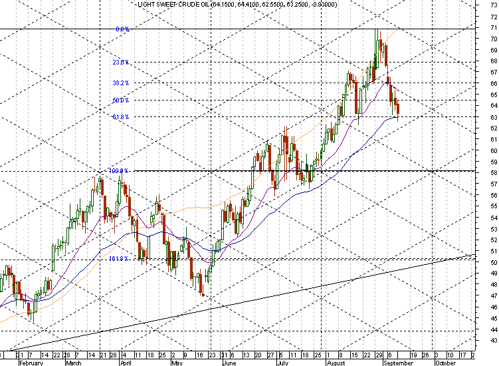Click price 71 on the right axis
Screen dimensions: 499x366
click(x=494, y=28)
